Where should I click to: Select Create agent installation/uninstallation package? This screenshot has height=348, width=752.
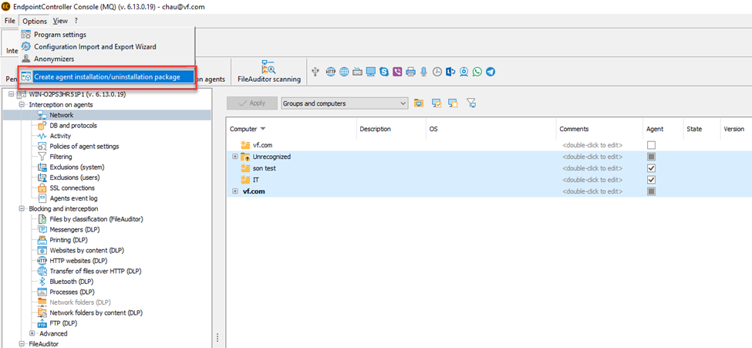pos(107,76)
